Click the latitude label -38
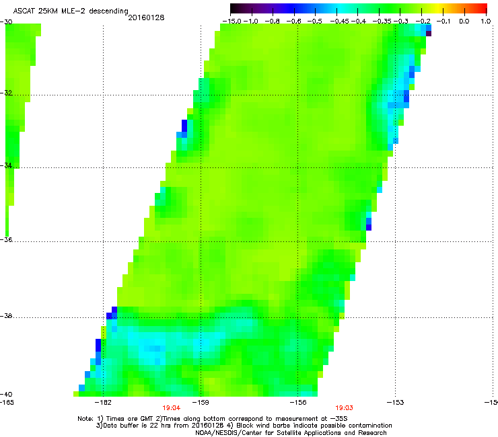This screenshot has height=437, width=498. (6, 316)
